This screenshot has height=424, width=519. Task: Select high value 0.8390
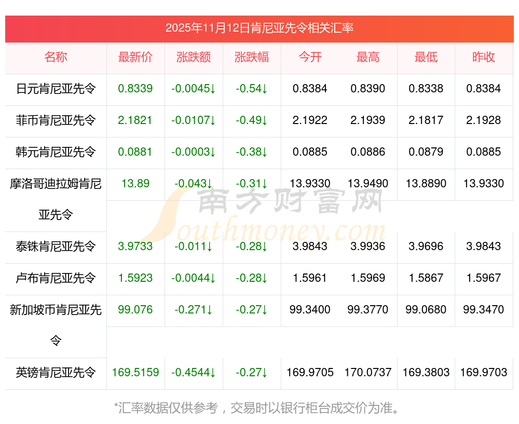(x=368, y=88)
